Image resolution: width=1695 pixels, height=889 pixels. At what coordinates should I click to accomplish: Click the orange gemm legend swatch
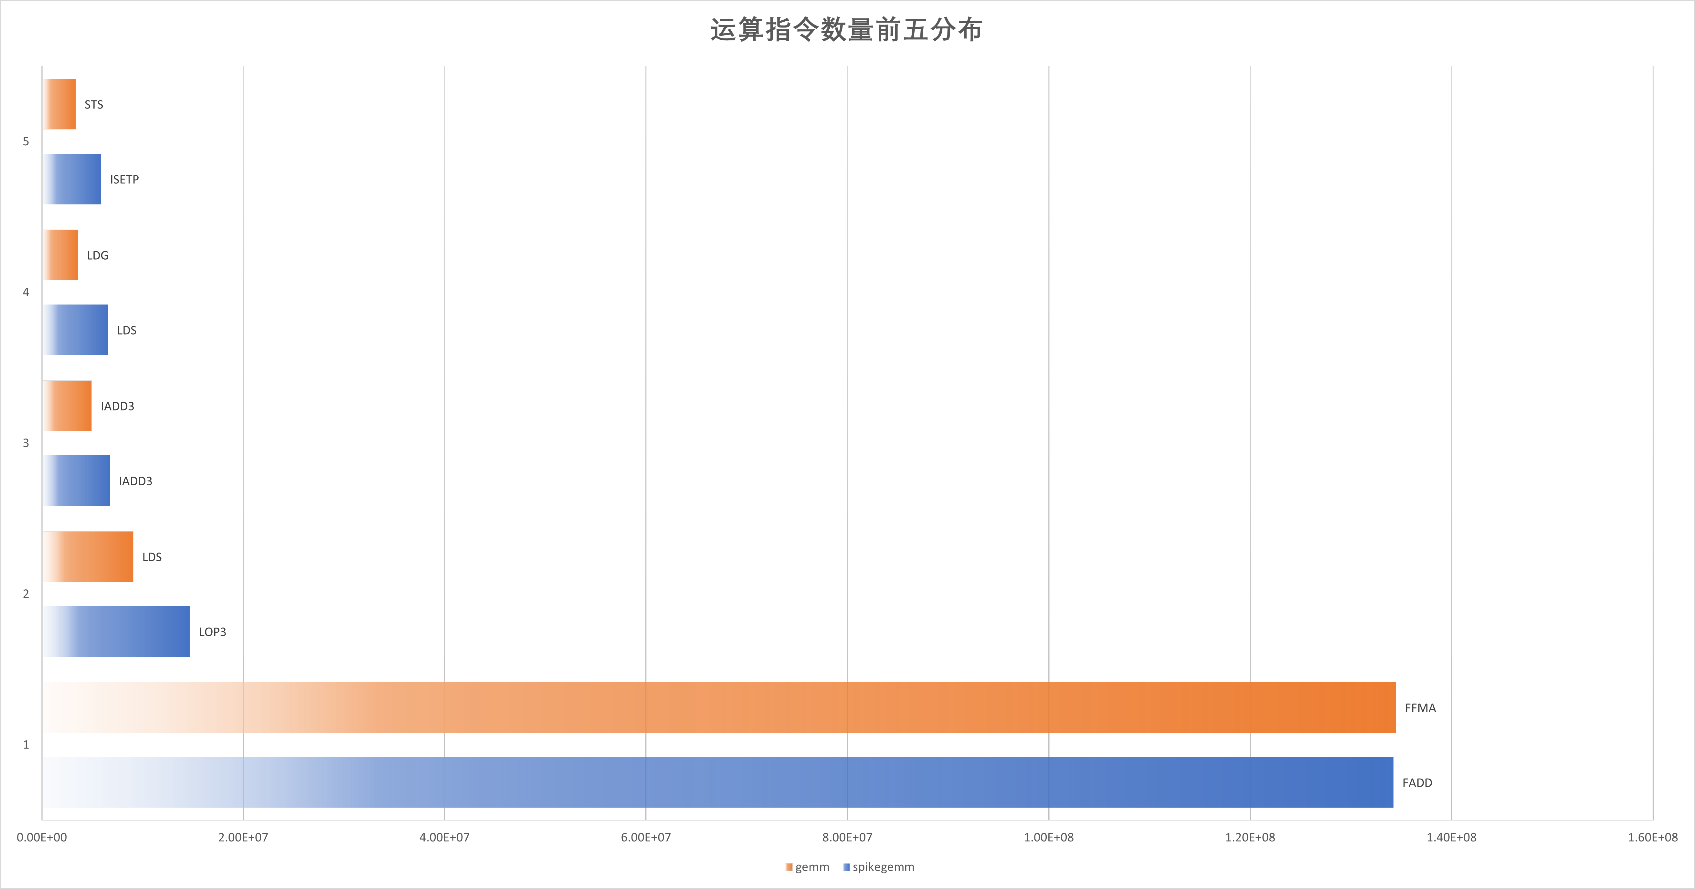[x=789, y=867]
